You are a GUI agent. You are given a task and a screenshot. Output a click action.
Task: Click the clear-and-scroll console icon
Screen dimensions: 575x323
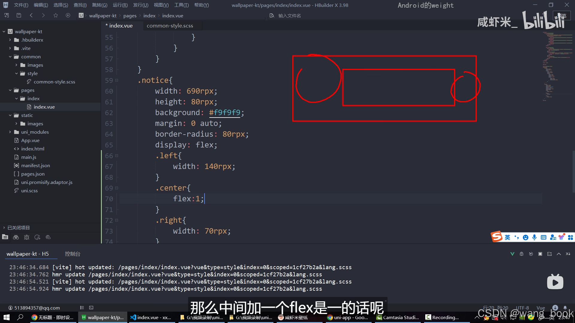click(x=568, y=254)
